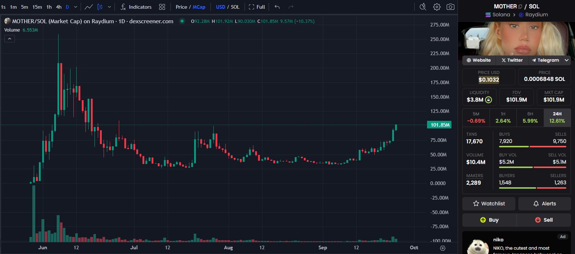575x254 pixels.
Task: Open Alerts for this pair
Action: pos(544,204)
